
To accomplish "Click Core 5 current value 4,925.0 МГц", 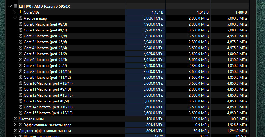I will [153, 54].
